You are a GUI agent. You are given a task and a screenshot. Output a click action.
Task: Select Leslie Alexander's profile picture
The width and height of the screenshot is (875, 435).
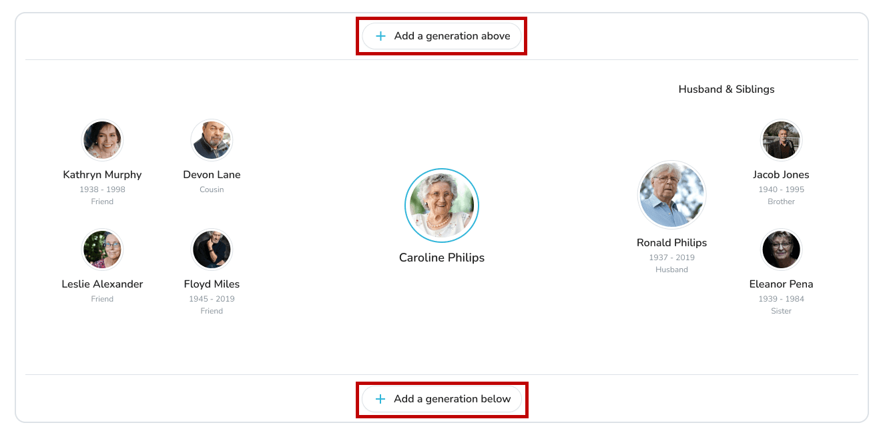(x=101, y=249)
